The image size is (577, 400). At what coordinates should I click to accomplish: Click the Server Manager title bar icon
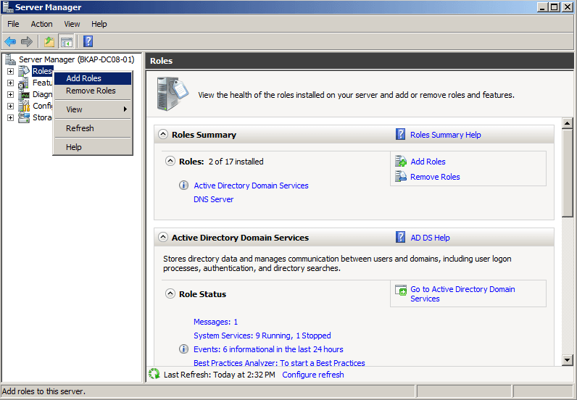click(x=8, y=7)
